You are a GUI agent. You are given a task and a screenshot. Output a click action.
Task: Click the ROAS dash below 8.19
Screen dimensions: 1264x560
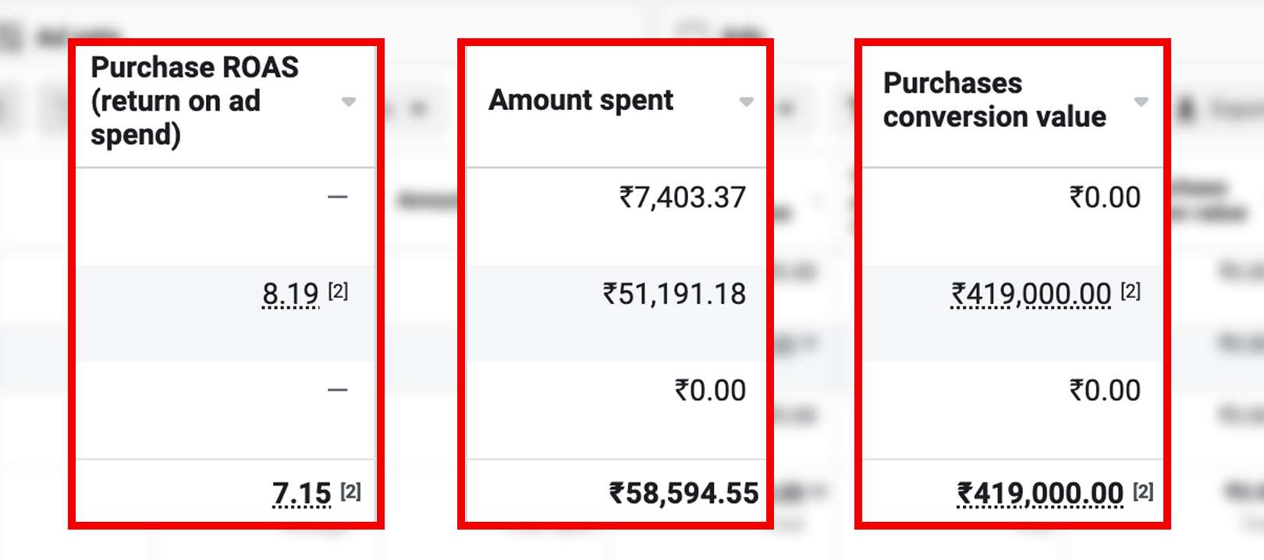338,390
